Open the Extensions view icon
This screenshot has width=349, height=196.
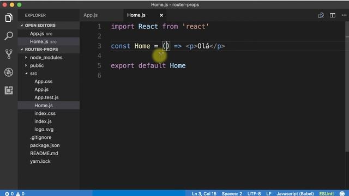(x=9, y=90)
